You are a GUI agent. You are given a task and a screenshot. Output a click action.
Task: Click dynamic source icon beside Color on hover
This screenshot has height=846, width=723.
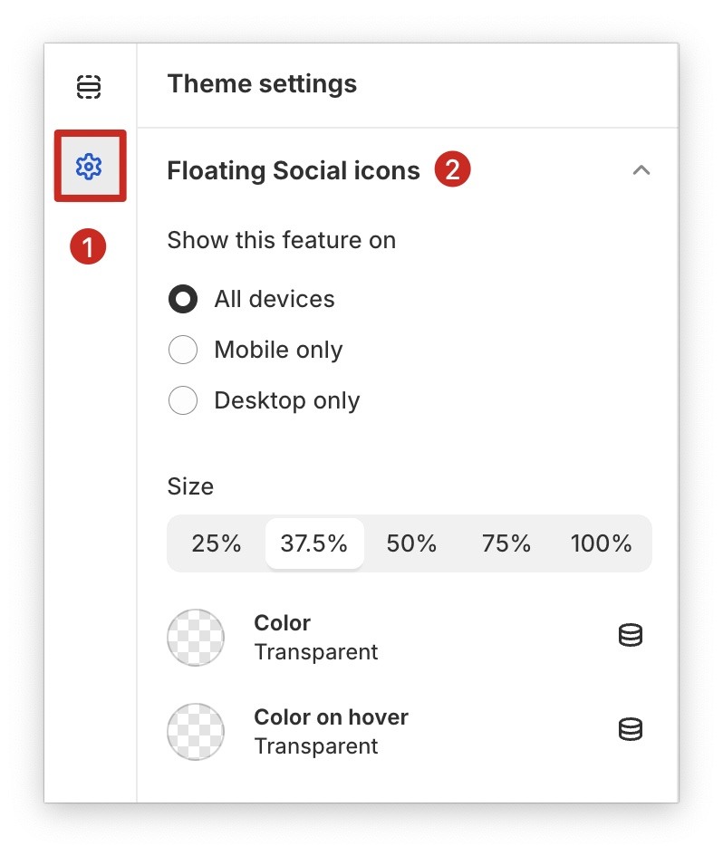click(x=630, y=730)
